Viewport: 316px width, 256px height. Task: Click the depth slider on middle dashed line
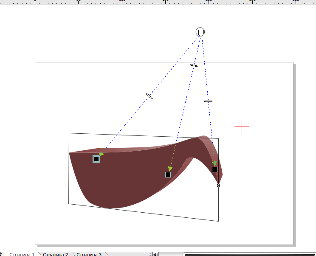pos(194,65)
